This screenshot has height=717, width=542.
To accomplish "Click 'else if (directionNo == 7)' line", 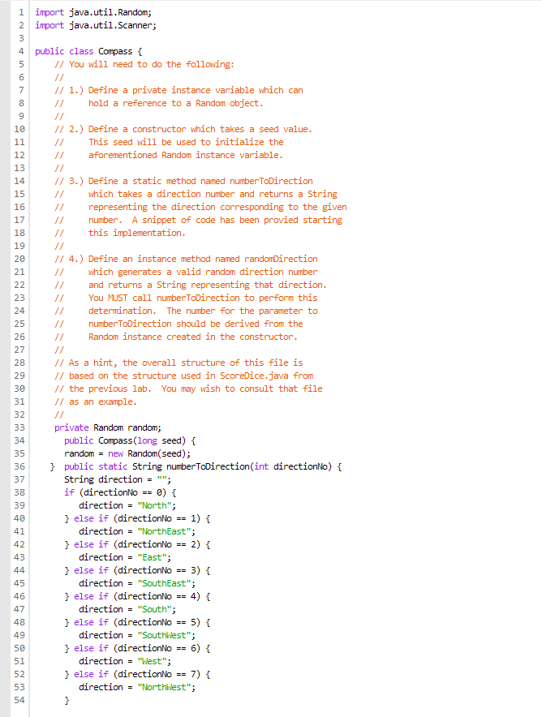I will pos(137,674).
